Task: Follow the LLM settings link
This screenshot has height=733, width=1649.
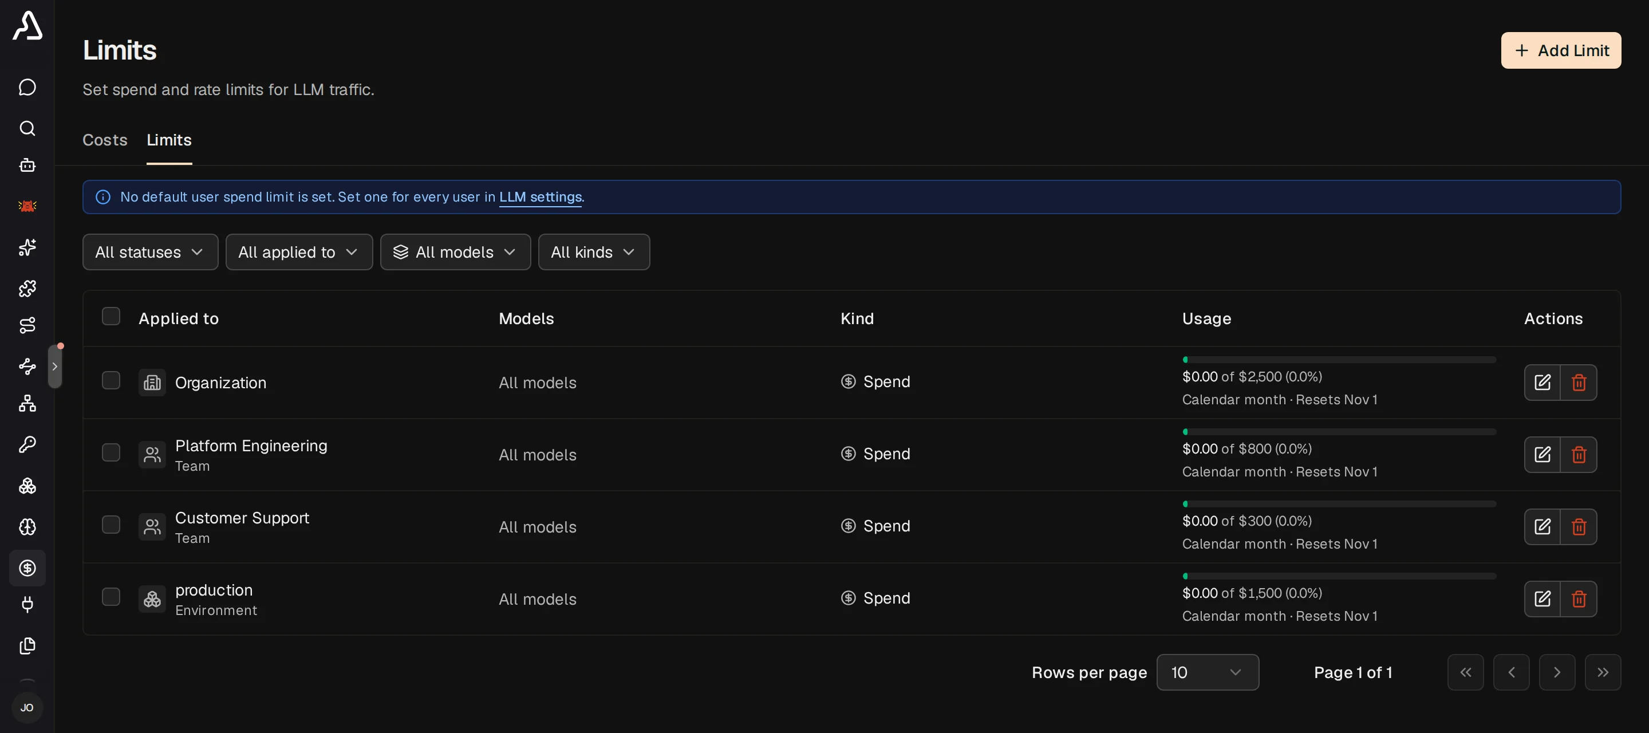Action: pyautogui.click(x=541, y=197)
